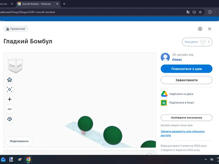Click the Створено 5 вересня 2026 року text
Viewport: 219px width, 164px height.
coord(180,150)
